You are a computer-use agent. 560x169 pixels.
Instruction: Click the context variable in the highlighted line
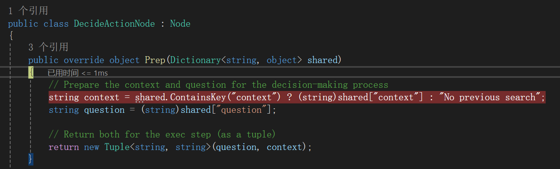coord(102,97)
